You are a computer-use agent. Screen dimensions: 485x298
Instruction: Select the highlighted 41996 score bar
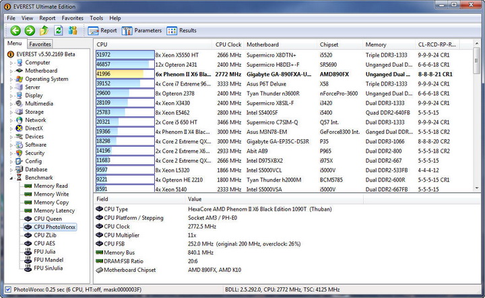125,74
